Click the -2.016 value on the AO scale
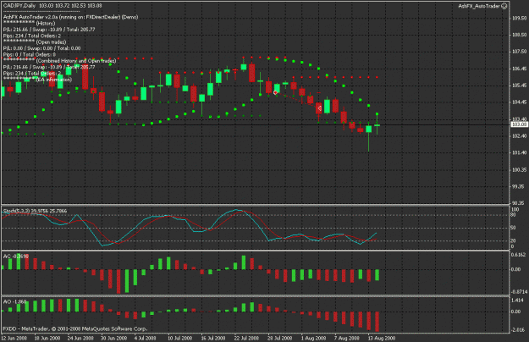This screenshot has width=529, height=342. tap(518, 330)
